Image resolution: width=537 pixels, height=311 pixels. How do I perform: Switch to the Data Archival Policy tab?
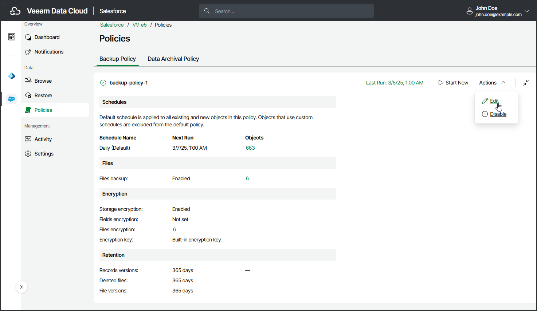click(x=173, y=59)
